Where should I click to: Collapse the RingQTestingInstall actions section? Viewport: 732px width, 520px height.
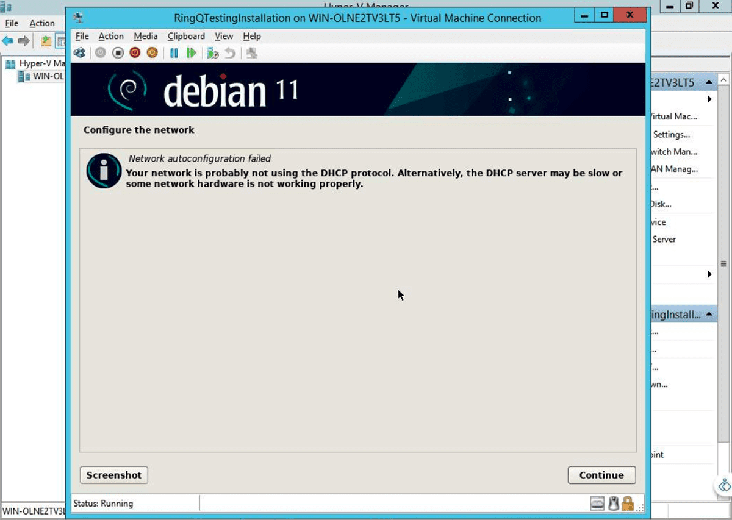(709, 315)
